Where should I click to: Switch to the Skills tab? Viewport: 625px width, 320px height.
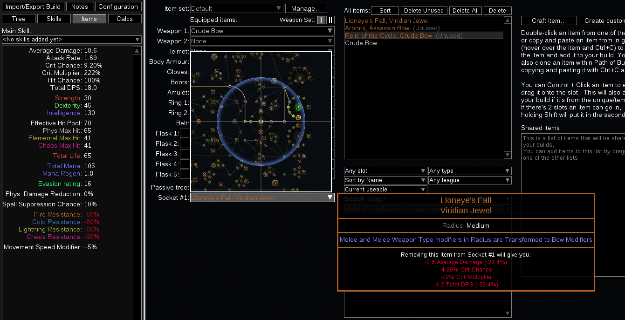(x=54, y=19)
